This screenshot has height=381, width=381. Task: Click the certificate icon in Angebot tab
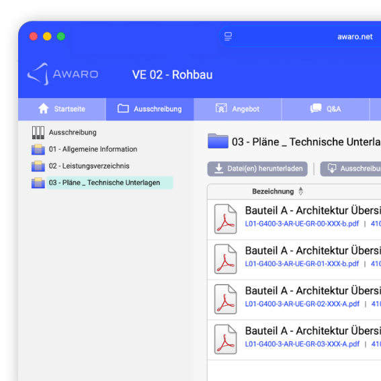221,108
